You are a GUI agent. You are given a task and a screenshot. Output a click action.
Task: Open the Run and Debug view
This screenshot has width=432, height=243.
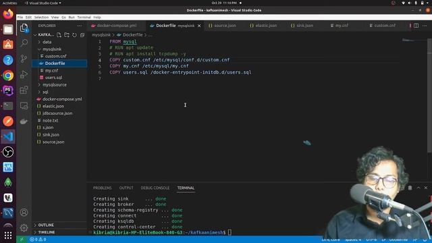24,74
